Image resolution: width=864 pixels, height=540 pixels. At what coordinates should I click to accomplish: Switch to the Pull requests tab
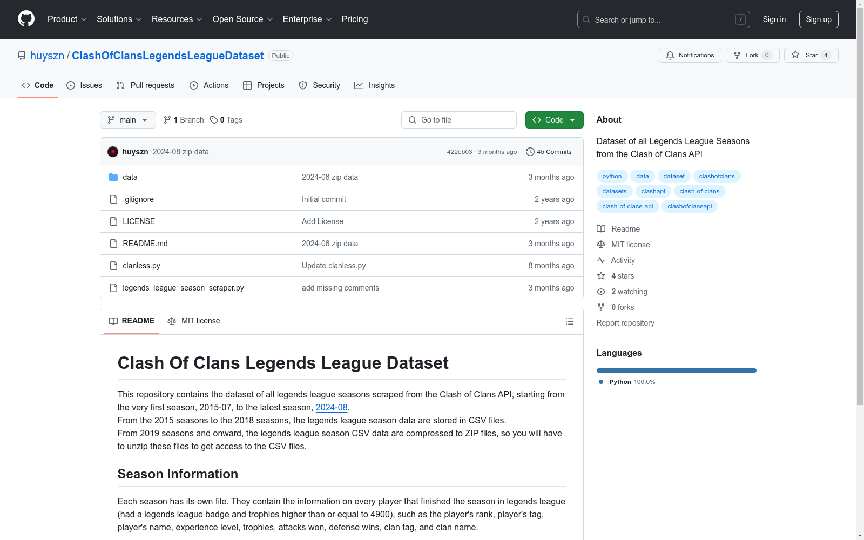point(145,85)
